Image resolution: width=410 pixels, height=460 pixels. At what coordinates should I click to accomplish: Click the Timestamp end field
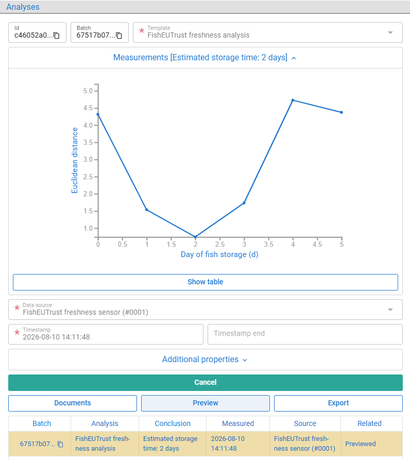[305, 334]
